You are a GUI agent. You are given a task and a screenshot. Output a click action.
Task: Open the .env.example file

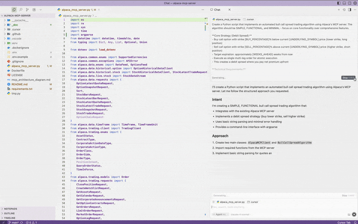coord(27,57)
